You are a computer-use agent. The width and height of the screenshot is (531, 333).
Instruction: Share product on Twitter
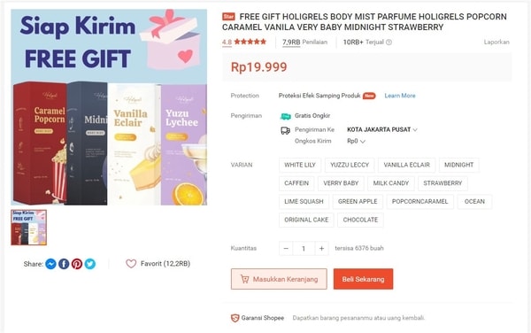coord(90,264)
